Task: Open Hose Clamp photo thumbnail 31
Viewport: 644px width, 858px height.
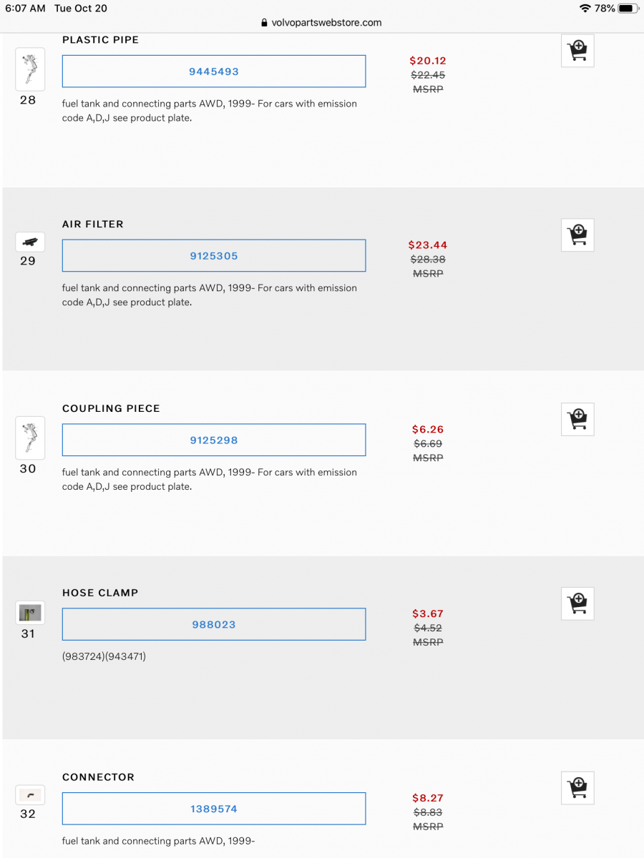Action: click(30, 613)
